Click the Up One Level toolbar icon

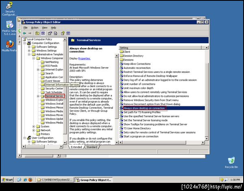coord(37,33)
